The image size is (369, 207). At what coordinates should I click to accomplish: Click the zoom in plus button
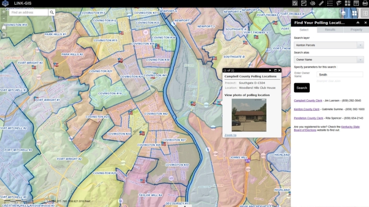(4, 12)
